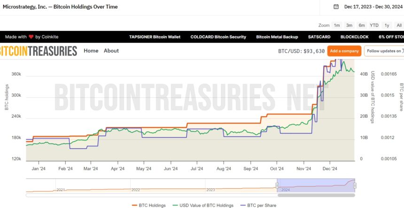Click the navigator horizontal scrollbar thumb
Screen dimensions: 404x208
coord(316,195)
